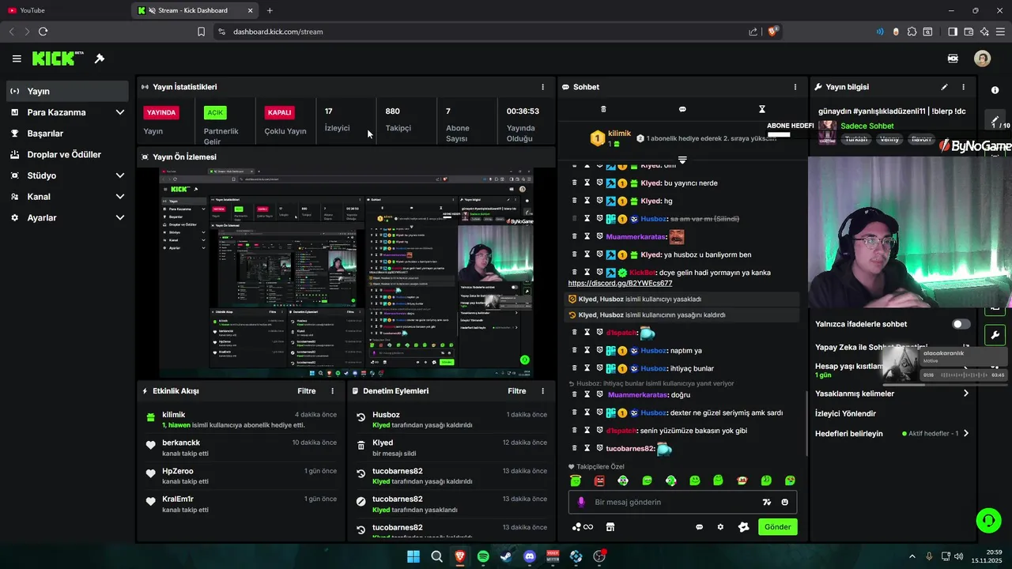The width and height of the screenshot is (1012, 569).
Task: Click the points infinity icon below chat
Action: [583, 527]
